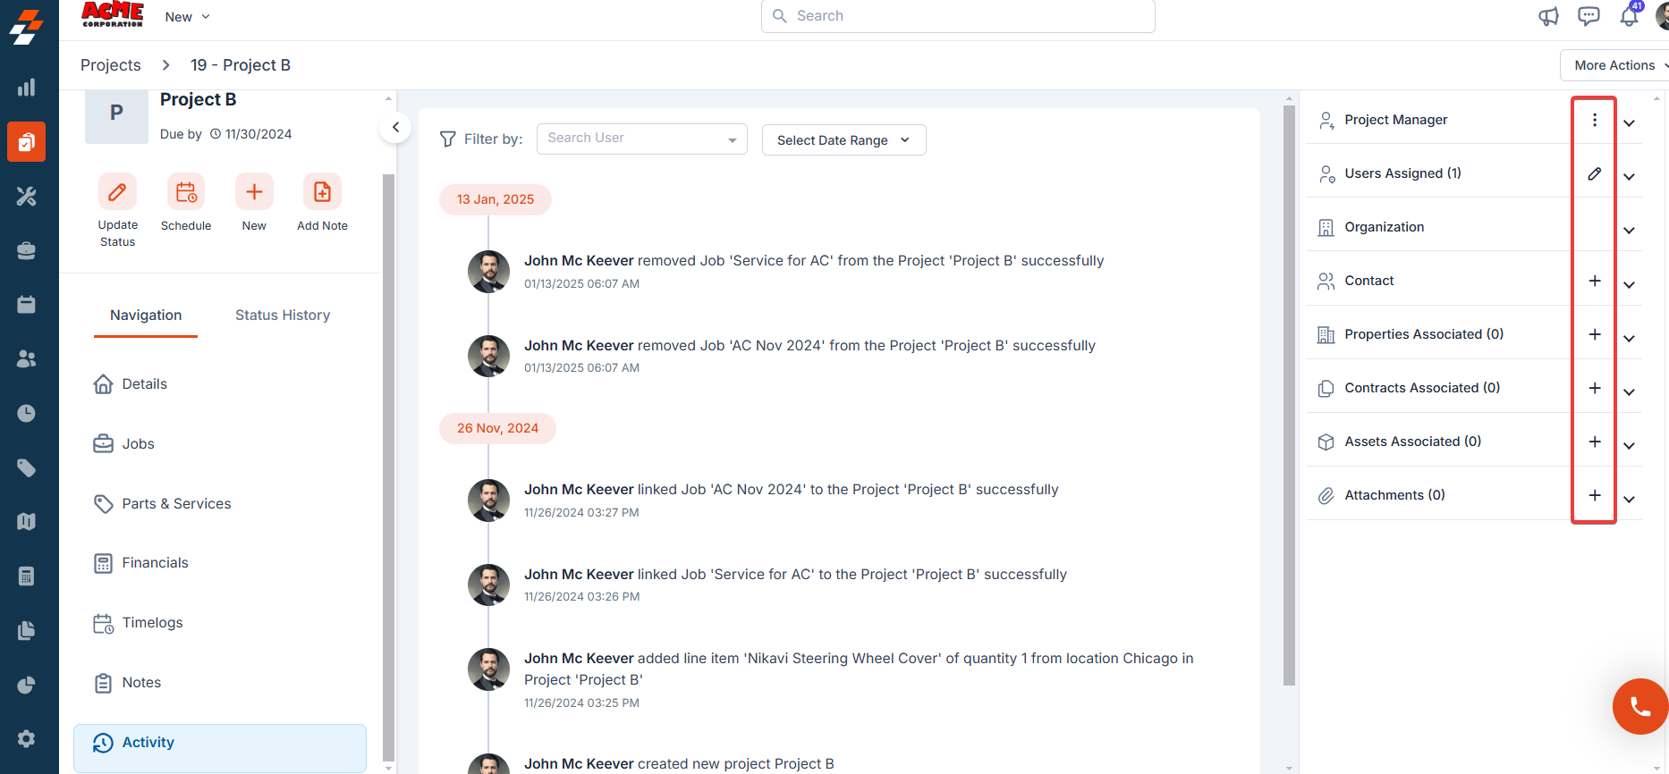This screenshot has width=1669, height=774.
Task: Click the Add Note icon
Action: pos(322,191)
